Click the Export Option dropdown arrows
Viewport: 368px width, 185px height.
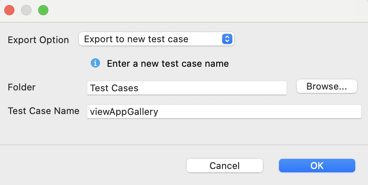coord(227,39)
